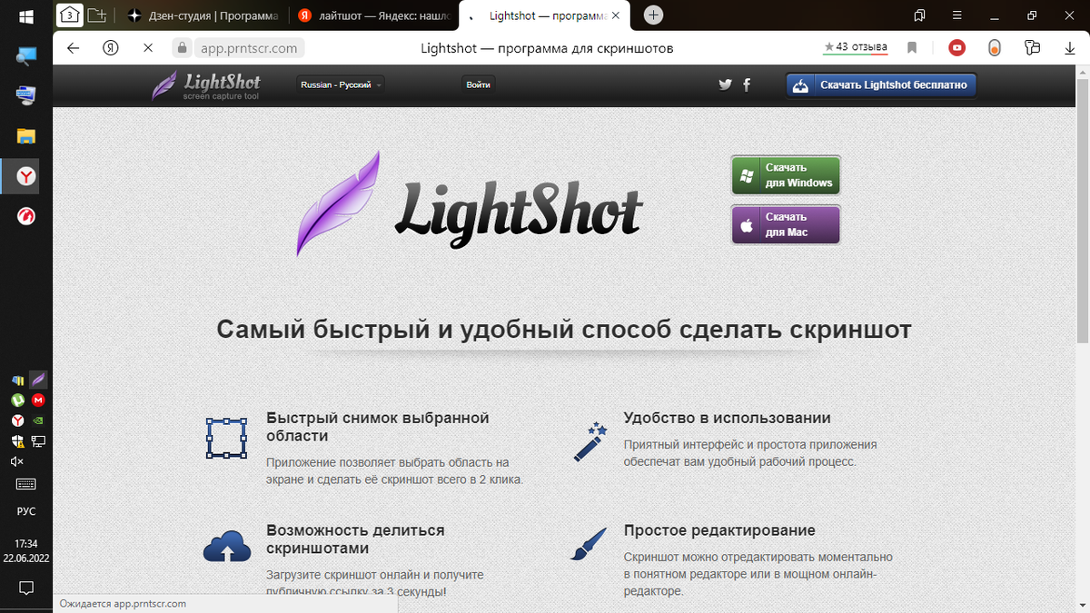Open the browser side bookmarks panel icon
Viewport: 1090px width, 613px height.
[x=920, y=15]
